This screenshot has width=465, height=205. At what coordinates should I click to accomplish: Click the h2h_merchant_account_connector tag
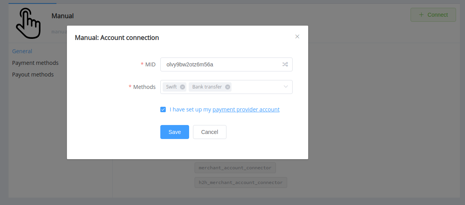click(241, 182)
